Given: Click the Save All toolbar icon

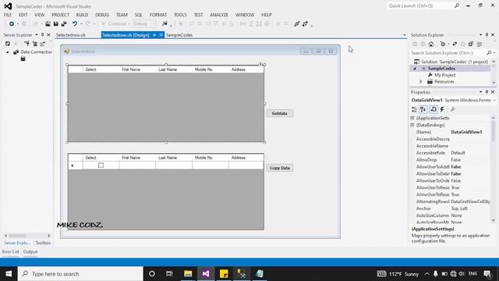Looking at the screenshot, I should click(x=64, y=24).
